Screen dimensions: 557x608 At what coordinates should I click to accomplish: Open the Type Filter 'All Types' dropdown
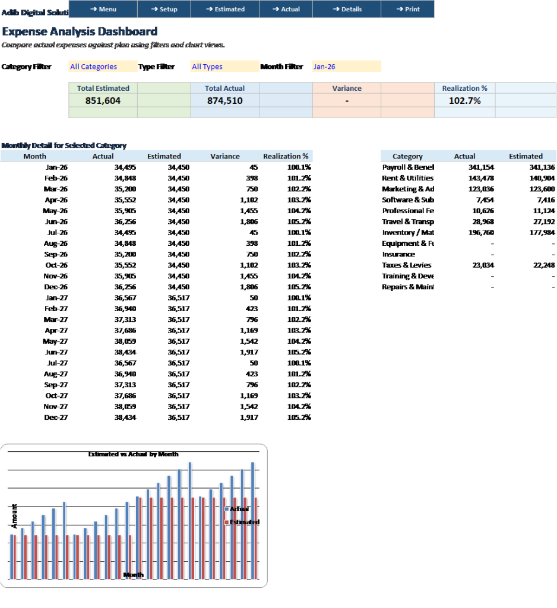(225, 66)
